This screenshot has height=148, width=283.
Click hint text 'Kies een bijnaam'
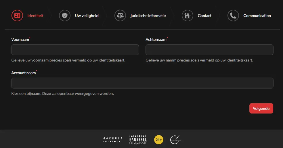point(62,94)
